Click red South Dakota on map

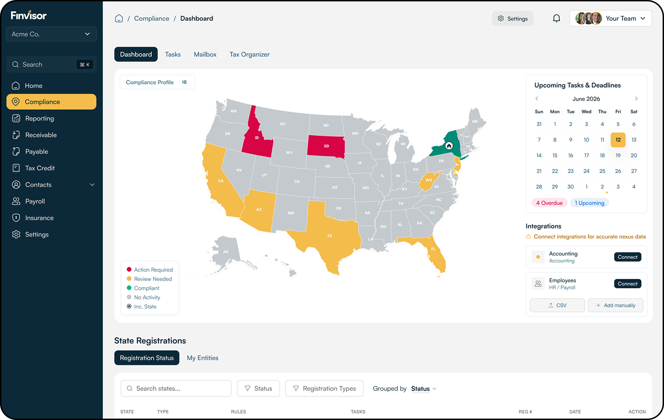point(326,146)
